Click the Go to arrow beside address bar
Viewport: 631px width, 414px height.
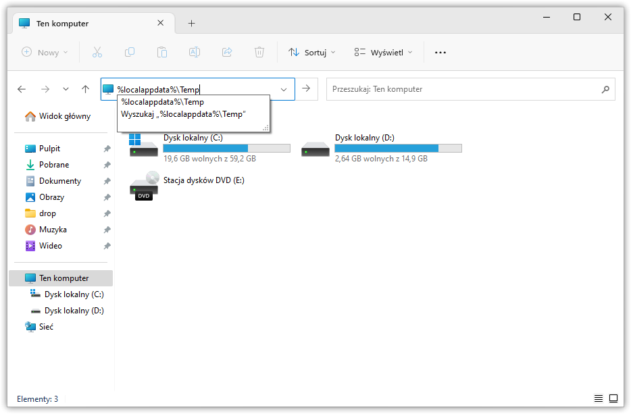click(306, 88)
